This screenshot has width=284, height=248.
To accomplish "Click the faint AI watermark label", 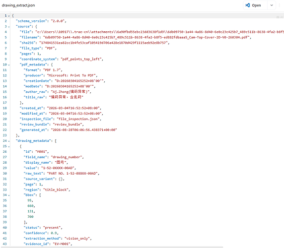I will pos(280,17).
